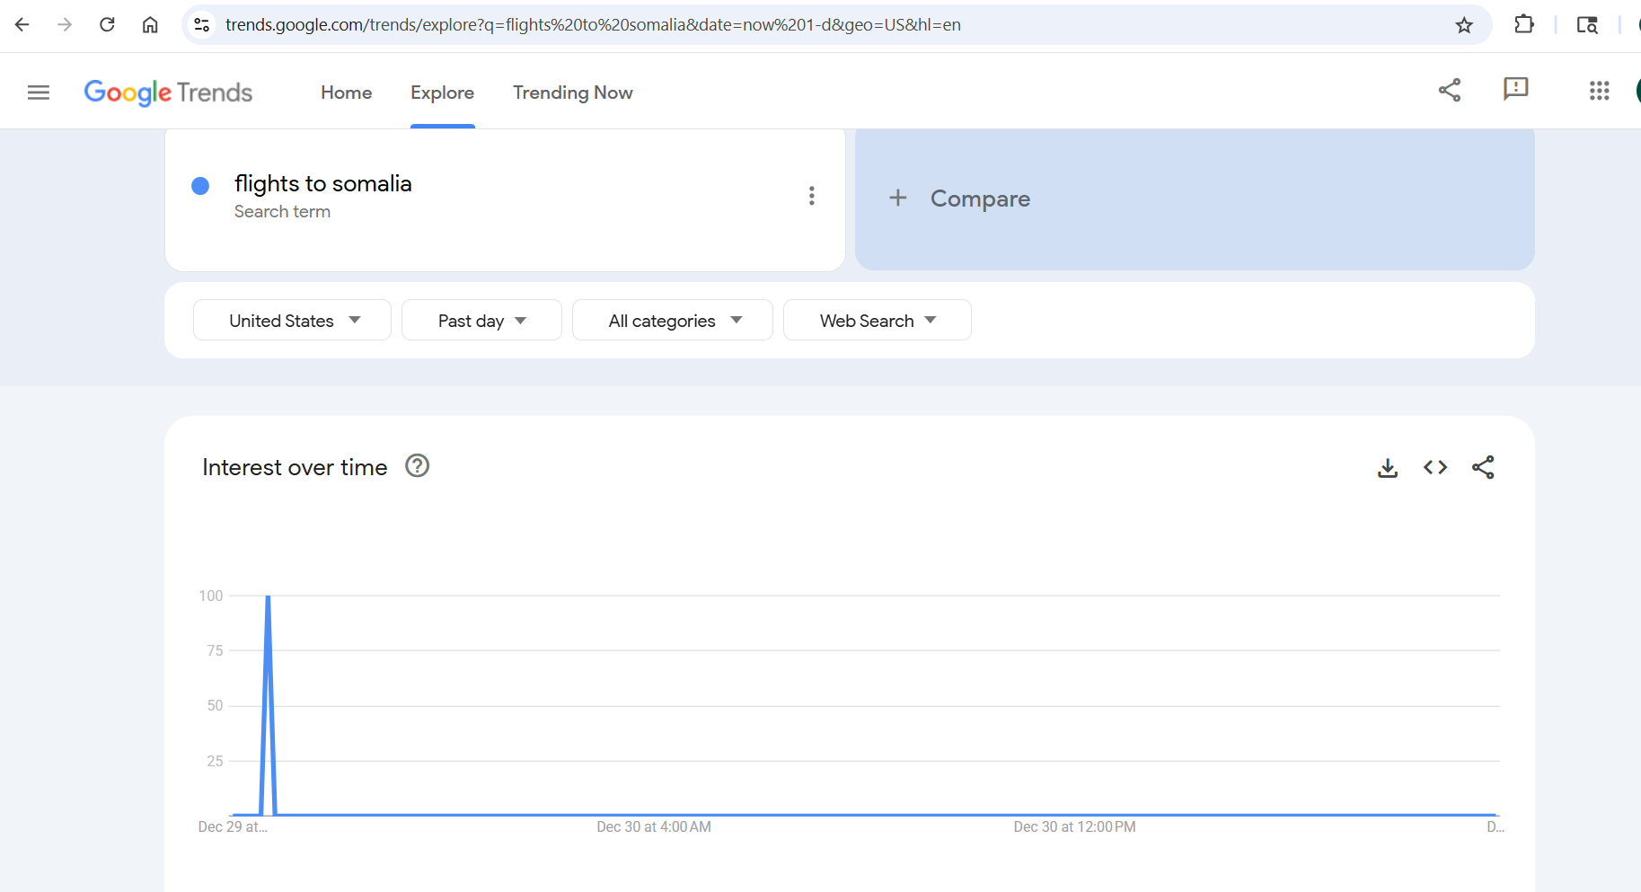
Task: Open help for Interest over time
Action: [x=418, y=465]
